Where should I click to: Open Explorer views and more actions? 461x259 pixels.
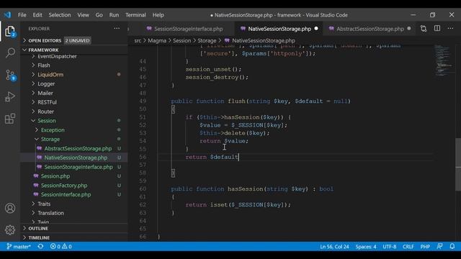coord(117,29)
